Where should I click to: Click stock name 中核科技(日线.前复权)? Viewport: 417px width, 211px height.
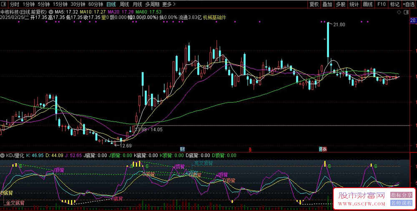24,12
